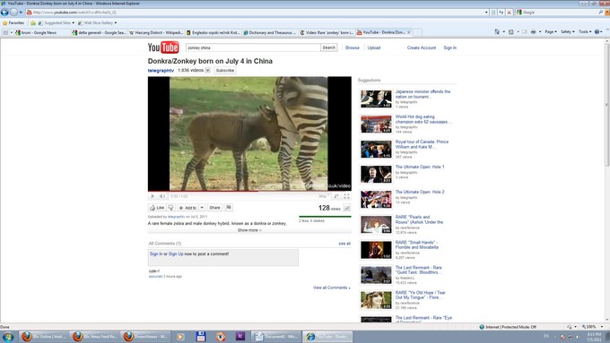Open the Safety menu in the toolbar
The height and width of the screenshot is (343, 610).
[567, 32]
